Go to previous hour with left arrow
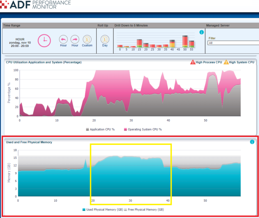The height and width of the screenshot is (218, 259). pos(63,39)
